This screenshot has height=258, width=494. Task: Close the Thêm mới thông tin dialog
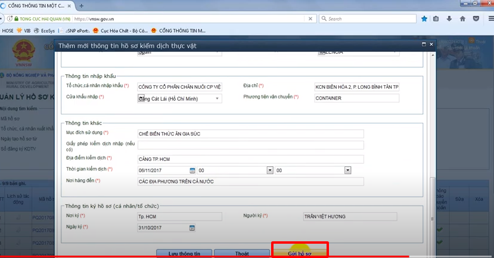[431, 45]
